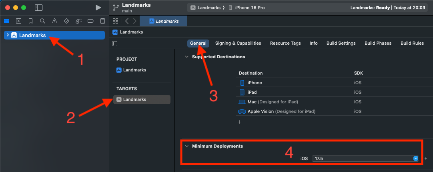Screen dimensions: 433x172
Task: Toggle the navigator sidebar visibility
Action: pos(38,8)
